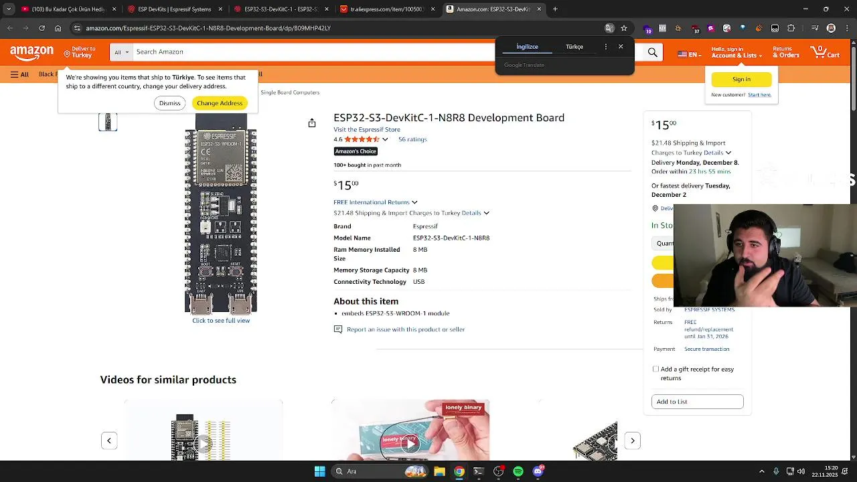Open Windows Start menu

click(320, 471)
